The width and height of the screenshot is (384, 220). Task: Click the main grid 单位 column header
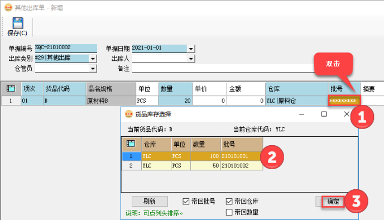point(147,89)
